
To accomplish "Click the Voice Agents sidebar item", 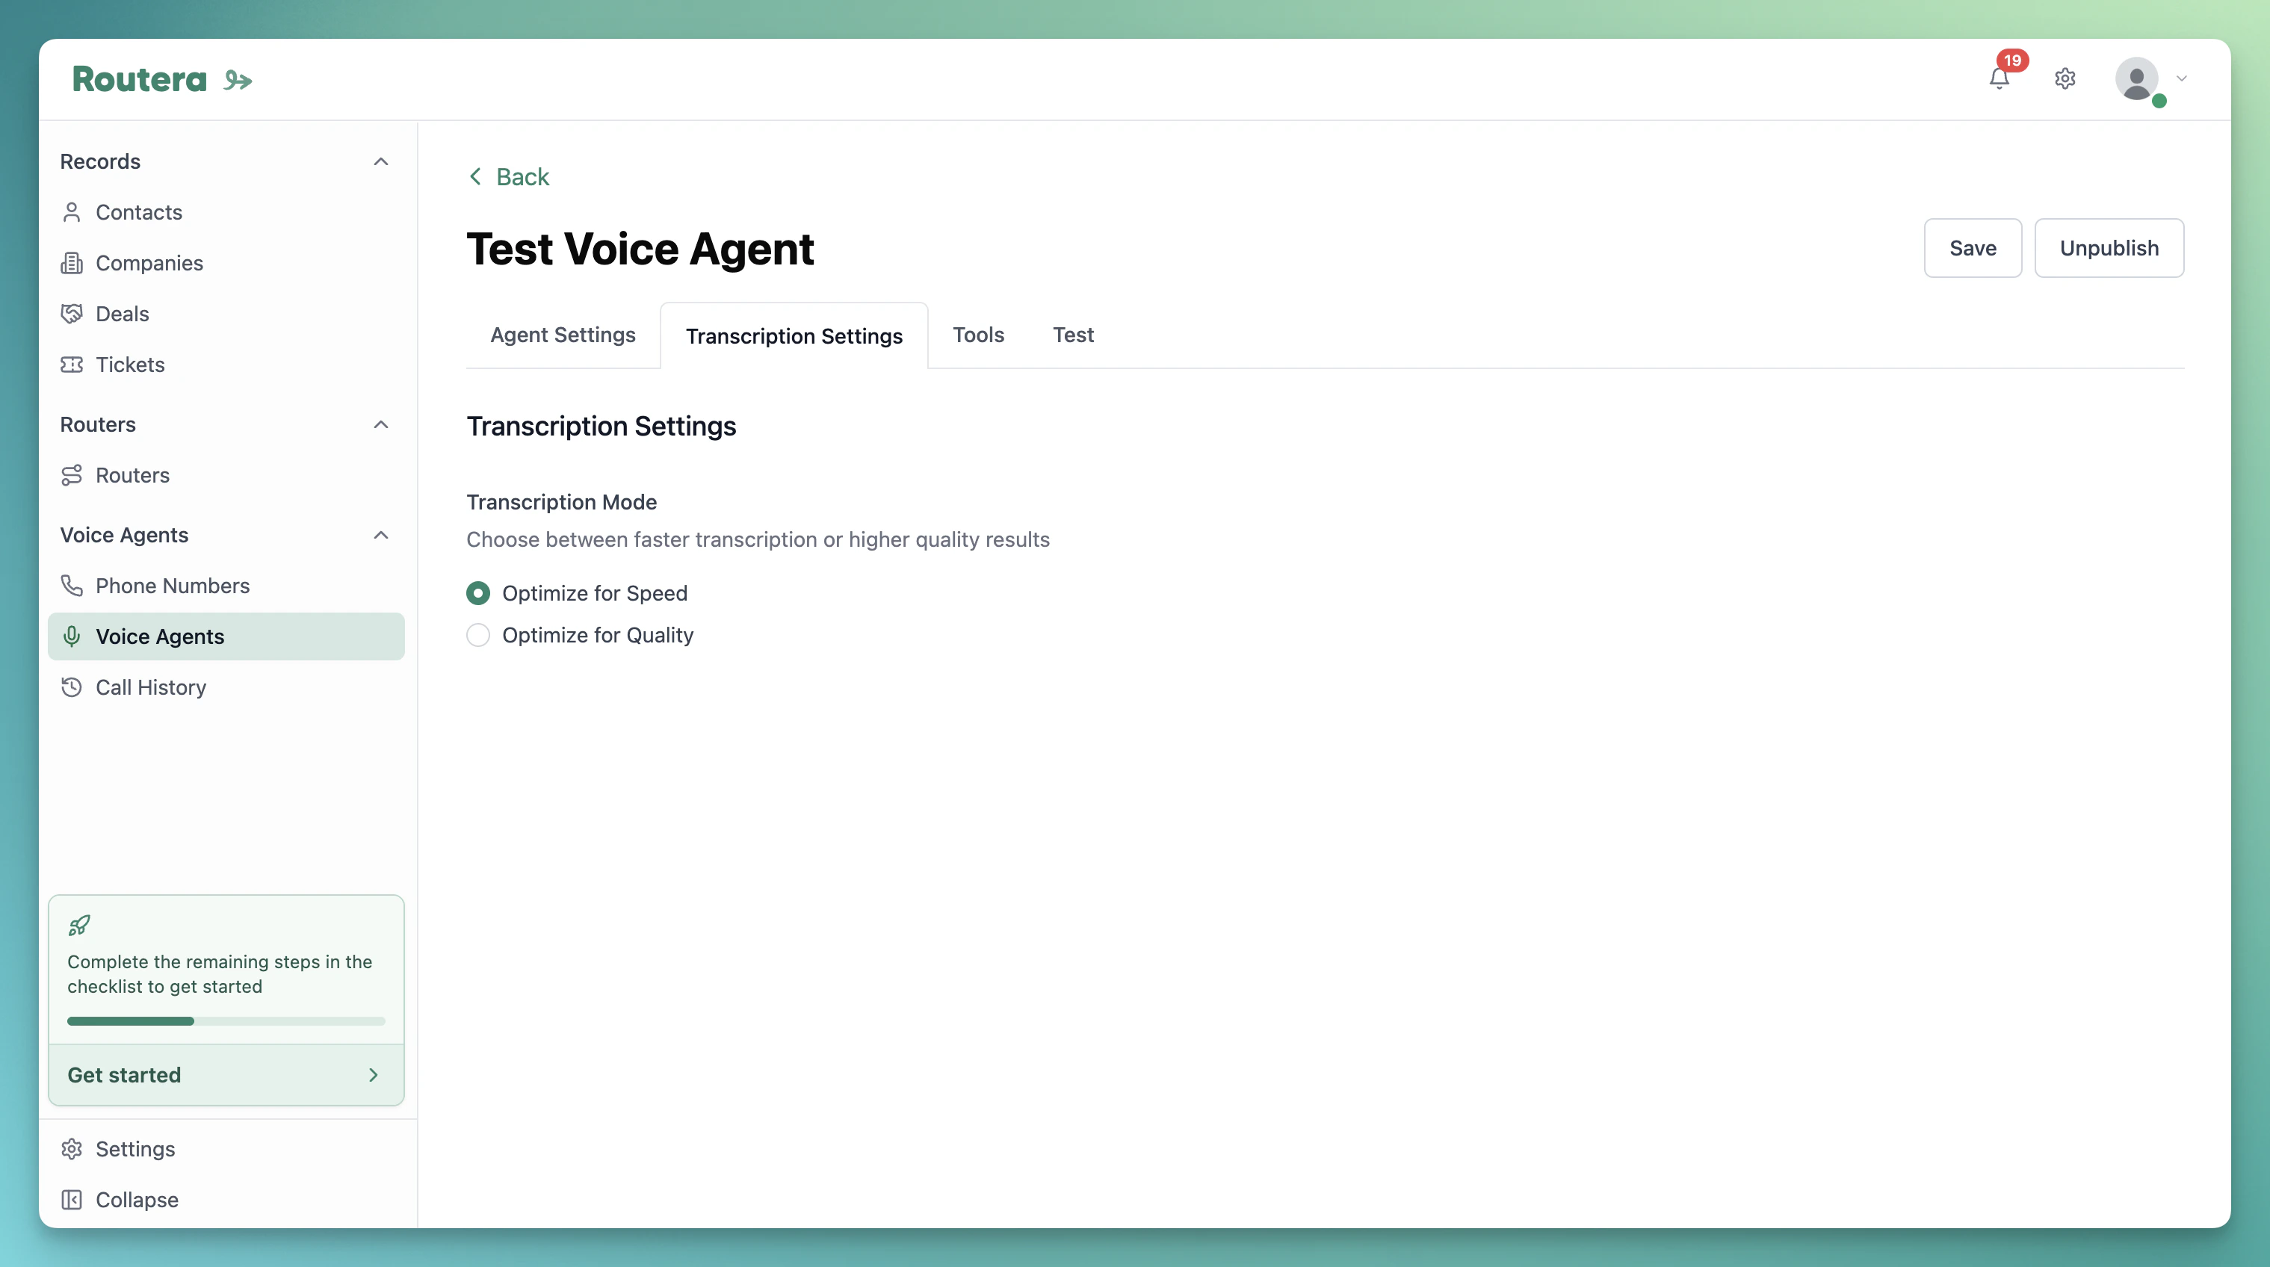I will pyautogui.click(x=226, y=636).
